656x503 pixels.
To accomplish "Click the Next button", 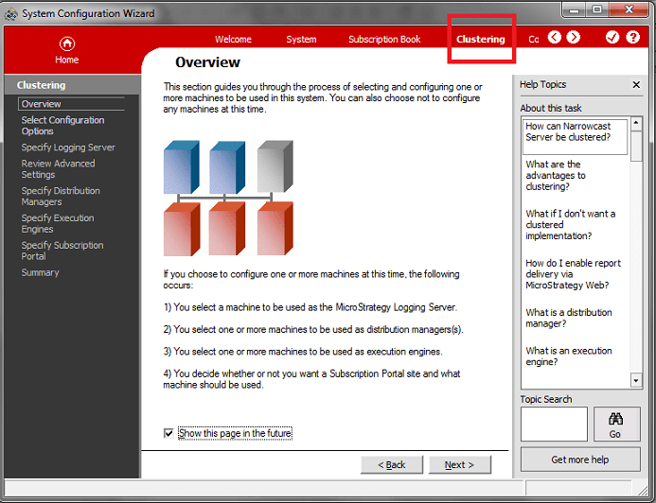I will tap(459, 464).
